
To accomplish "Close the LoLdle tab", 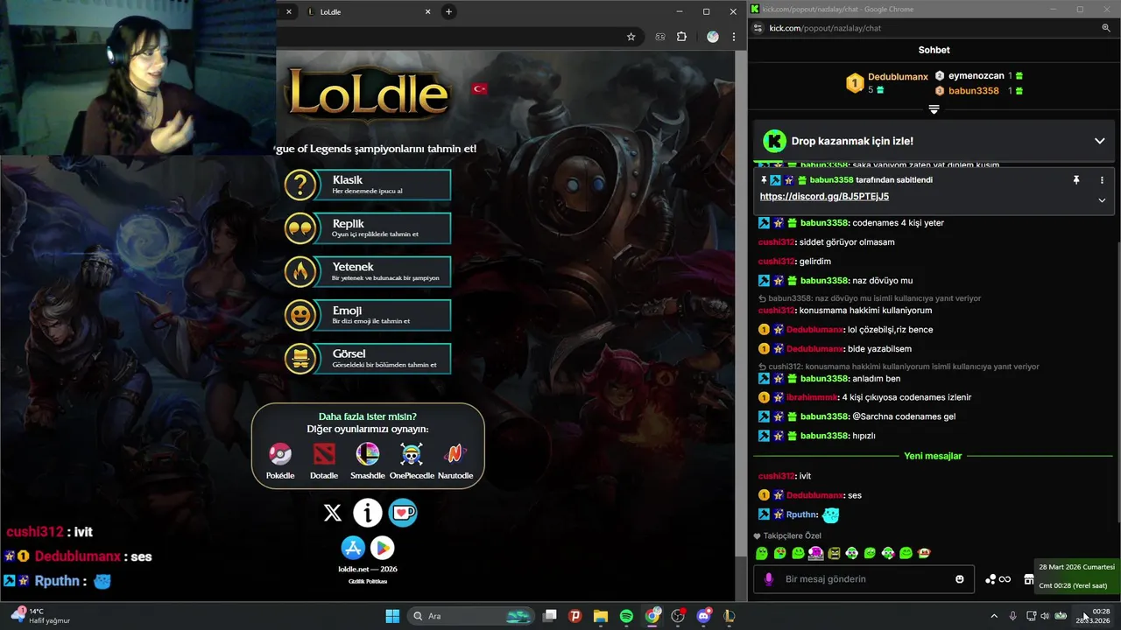I will (428, 12).
